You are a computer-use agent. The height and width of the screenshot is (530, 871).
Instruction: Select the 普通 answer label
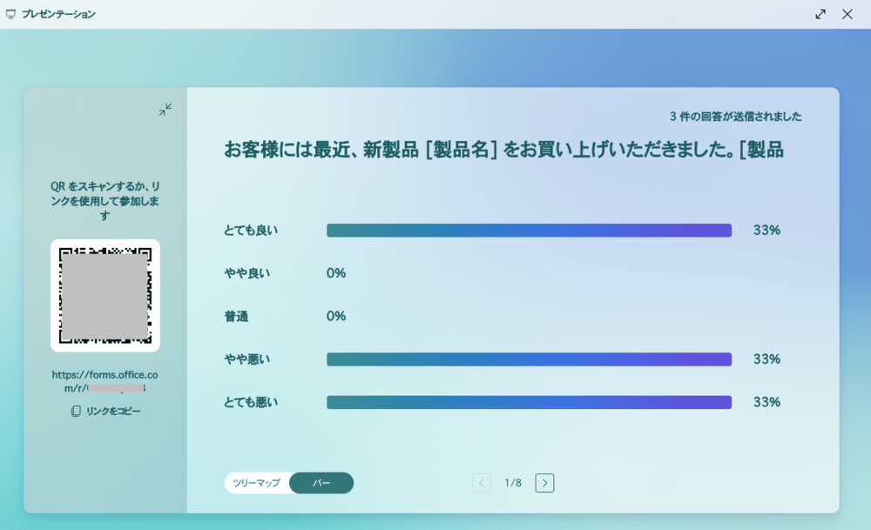pos(236,317)
